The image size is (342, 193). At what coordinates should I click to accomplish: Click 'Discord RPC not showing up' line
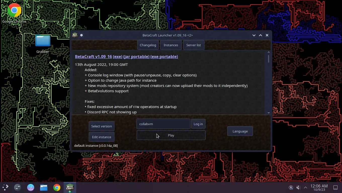point(111,112)
